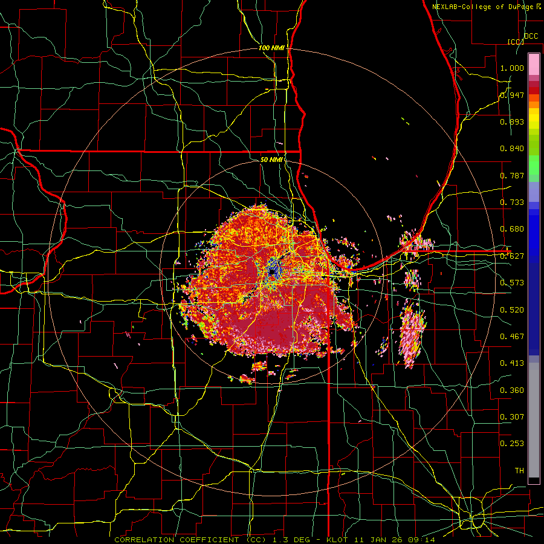Viewport: 544px width, 544px height.
Task: Click the 0.467 scale label
Action: click(x=512, y=337)
